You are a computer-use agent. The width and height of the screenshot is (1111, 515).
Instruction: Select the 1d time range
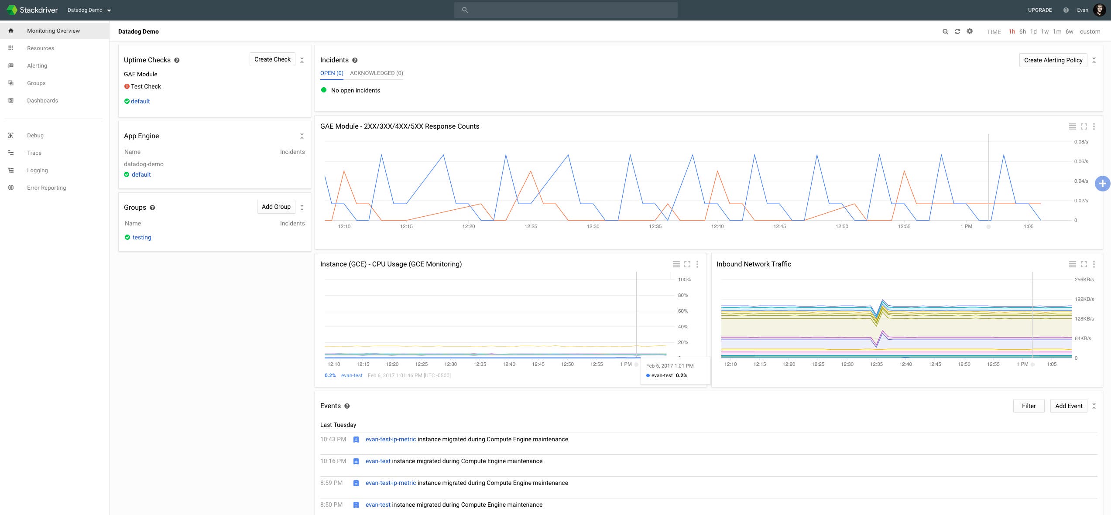tap(1032, 31)
